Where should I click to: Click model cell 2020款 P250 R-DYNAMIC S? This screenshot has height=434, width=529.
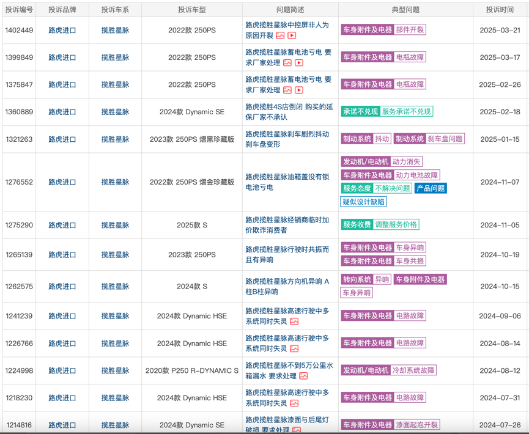click(192, 370)
